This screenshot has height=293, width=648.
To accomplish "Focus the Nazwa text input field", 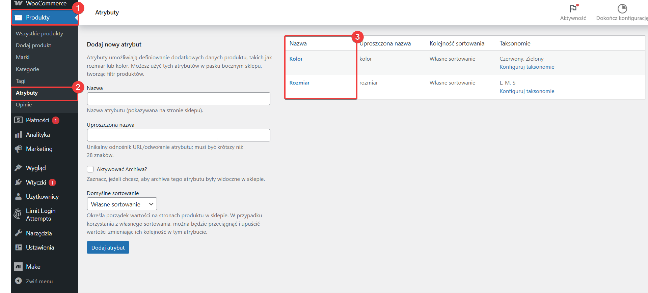I will (179, 99).
